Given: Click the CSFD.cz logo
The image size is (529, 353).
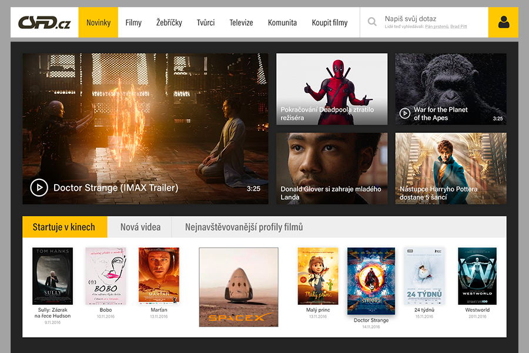Looking at the screenshot, I should point(44,22).
